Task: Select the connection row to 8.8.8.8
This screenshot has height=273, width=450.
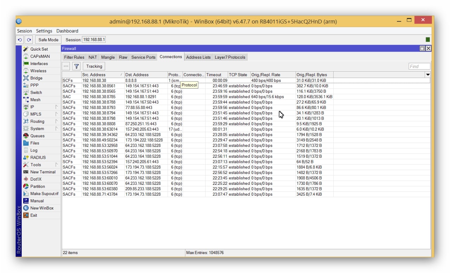Action: pyautogui.click(x=246, y=80)
